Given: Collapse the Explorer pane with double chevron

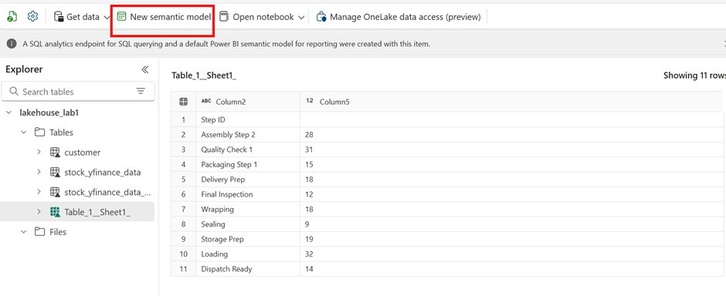Looking at the screenshot, I should click(x=145, y=69).
